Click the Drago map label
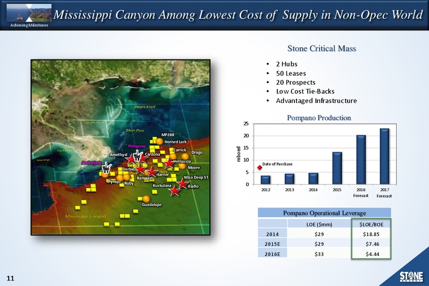This screenshot has width=429, height=286. [197, 152]
